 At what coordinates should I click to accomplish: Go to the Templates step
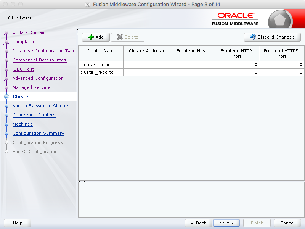[x=24, y=42]
